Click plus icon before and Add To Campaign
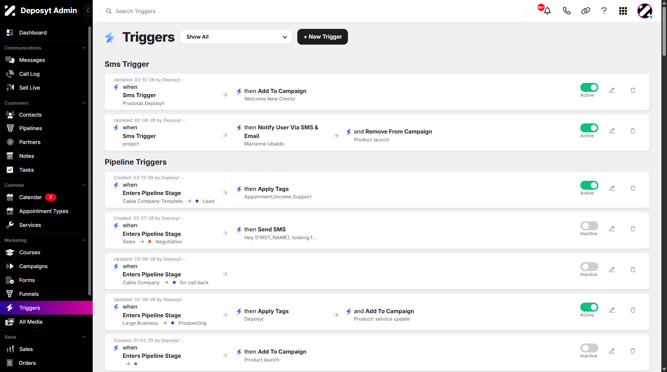This screenshot has height=372, width=667. [337, 315]
